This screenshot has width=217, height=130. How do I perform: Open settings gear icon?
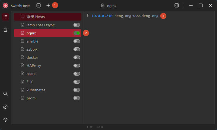(x=5, y=120)
